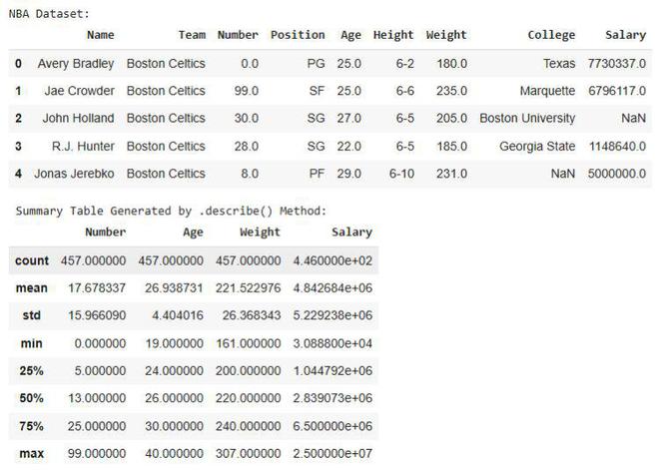Click the count row label
This screenshot has height=470, width=659.
point(32,260)
